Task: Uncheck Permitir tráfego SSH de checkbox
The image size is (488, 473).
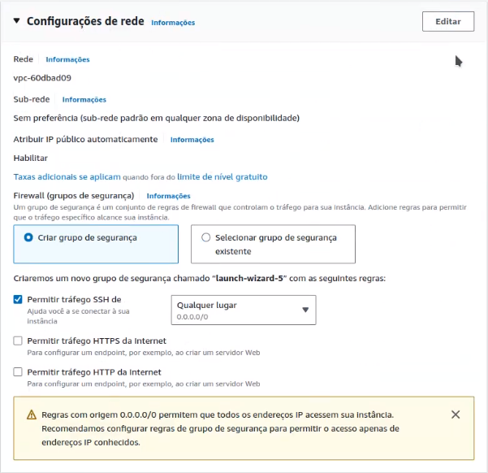Action: coord(18,299)
